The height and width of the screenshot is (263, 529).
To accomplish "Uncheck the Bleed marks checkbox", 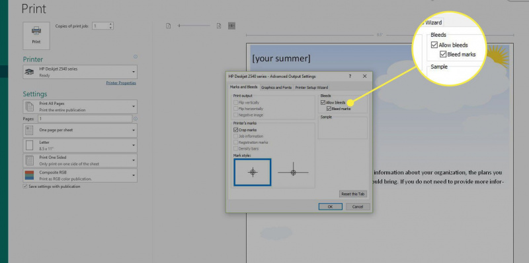I will (329, 109).
